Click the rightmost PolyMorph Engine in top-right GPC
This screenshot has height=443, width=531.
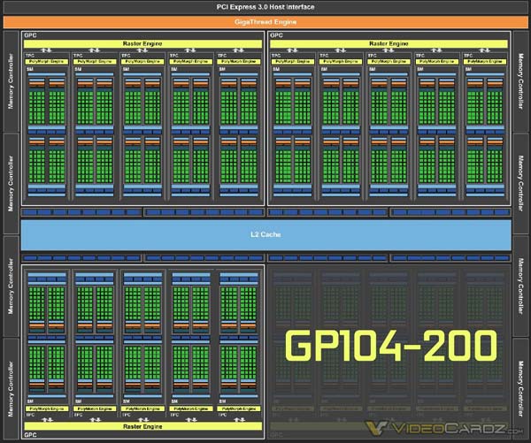(485, 62)
